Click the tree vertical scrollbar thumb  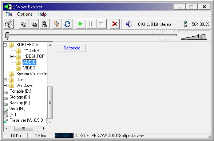(x=50, y=102)
